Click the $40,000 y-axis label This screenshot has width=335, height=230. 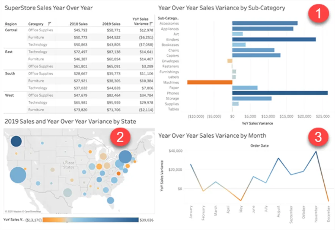tap(176, 151)
